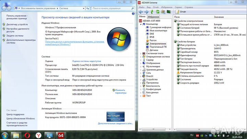Select Разгон tree item
This screenshot has height=139, width=247.
click(x=151, y=41)
